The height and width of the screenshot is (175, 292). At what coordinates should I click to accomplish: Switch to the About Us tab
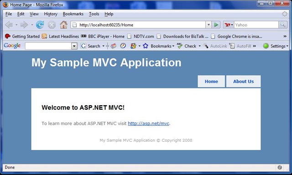coord(243,81)
